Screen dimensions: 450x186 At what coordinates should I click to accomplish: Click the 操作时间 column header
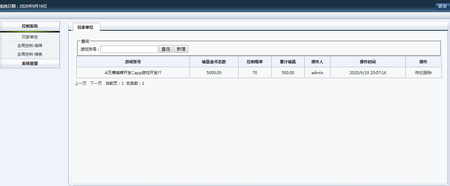point(368,62)
